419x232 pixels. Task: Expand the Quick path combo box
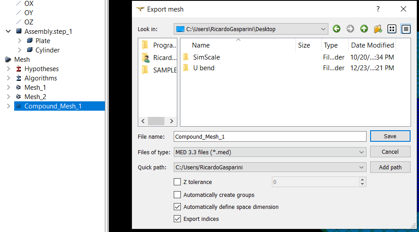tap(270, 167)
